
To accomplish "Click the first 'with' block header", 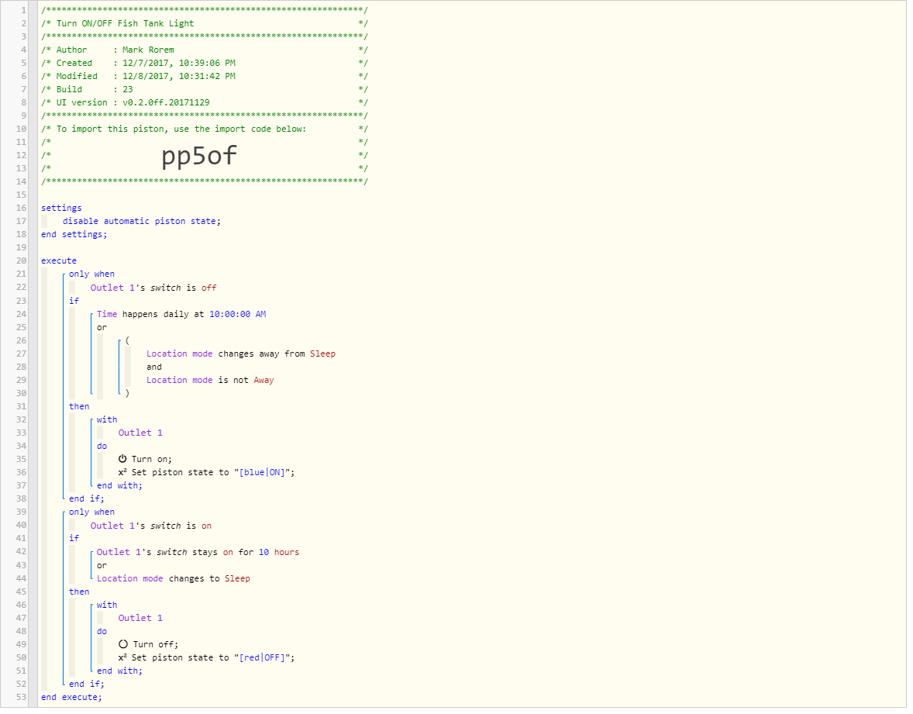I will coord(107,419).
